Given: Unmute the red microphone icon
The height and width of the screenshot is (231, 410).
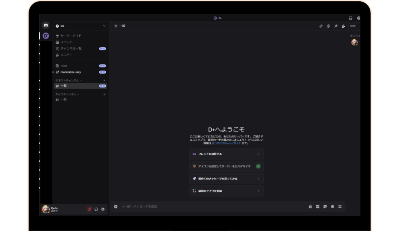Looking at the screenshot, I should 89,209.
